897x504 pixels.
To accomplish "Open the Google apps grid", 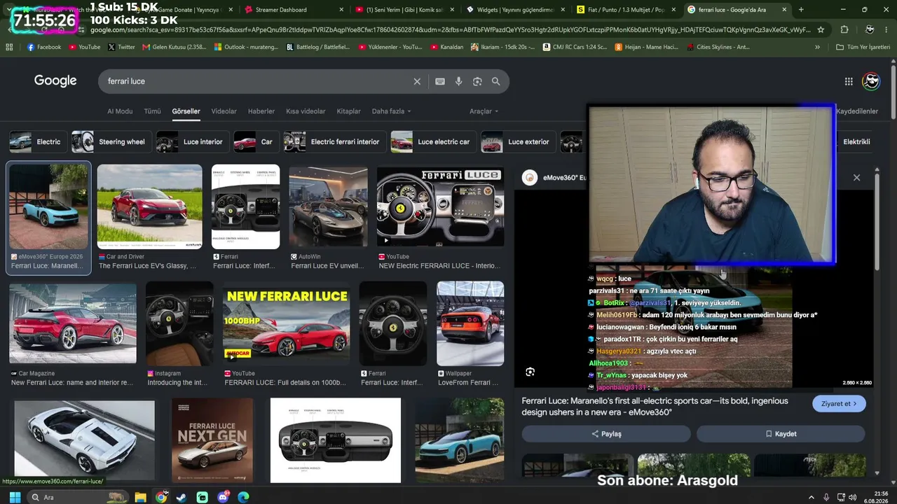I will click(849, 81).
